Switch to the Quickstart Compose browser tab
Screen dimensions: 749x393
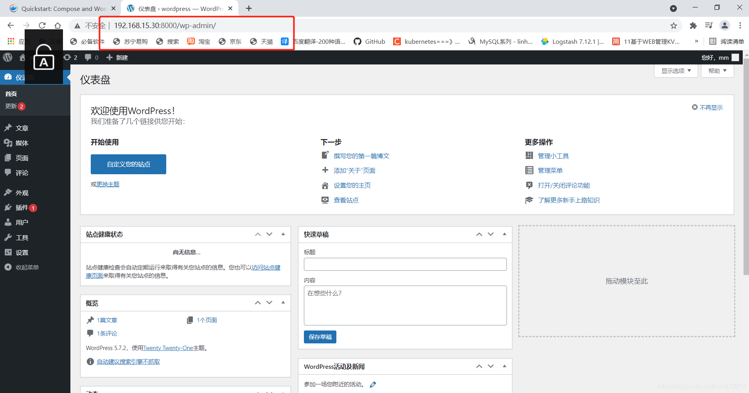(63, 9)
